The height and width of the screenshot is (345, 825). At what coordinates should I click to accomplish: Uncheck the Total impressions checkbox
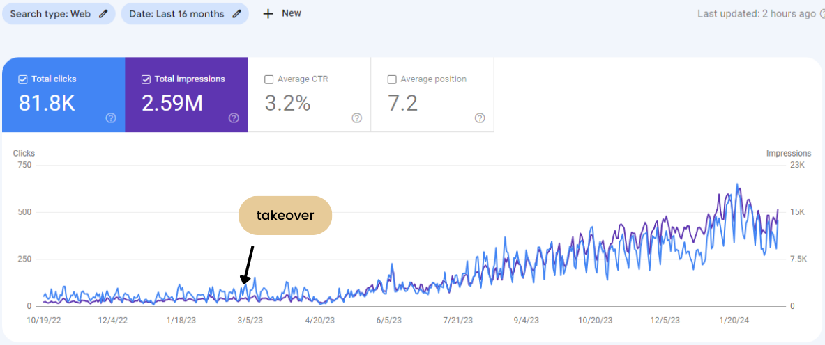pos(145,79)
